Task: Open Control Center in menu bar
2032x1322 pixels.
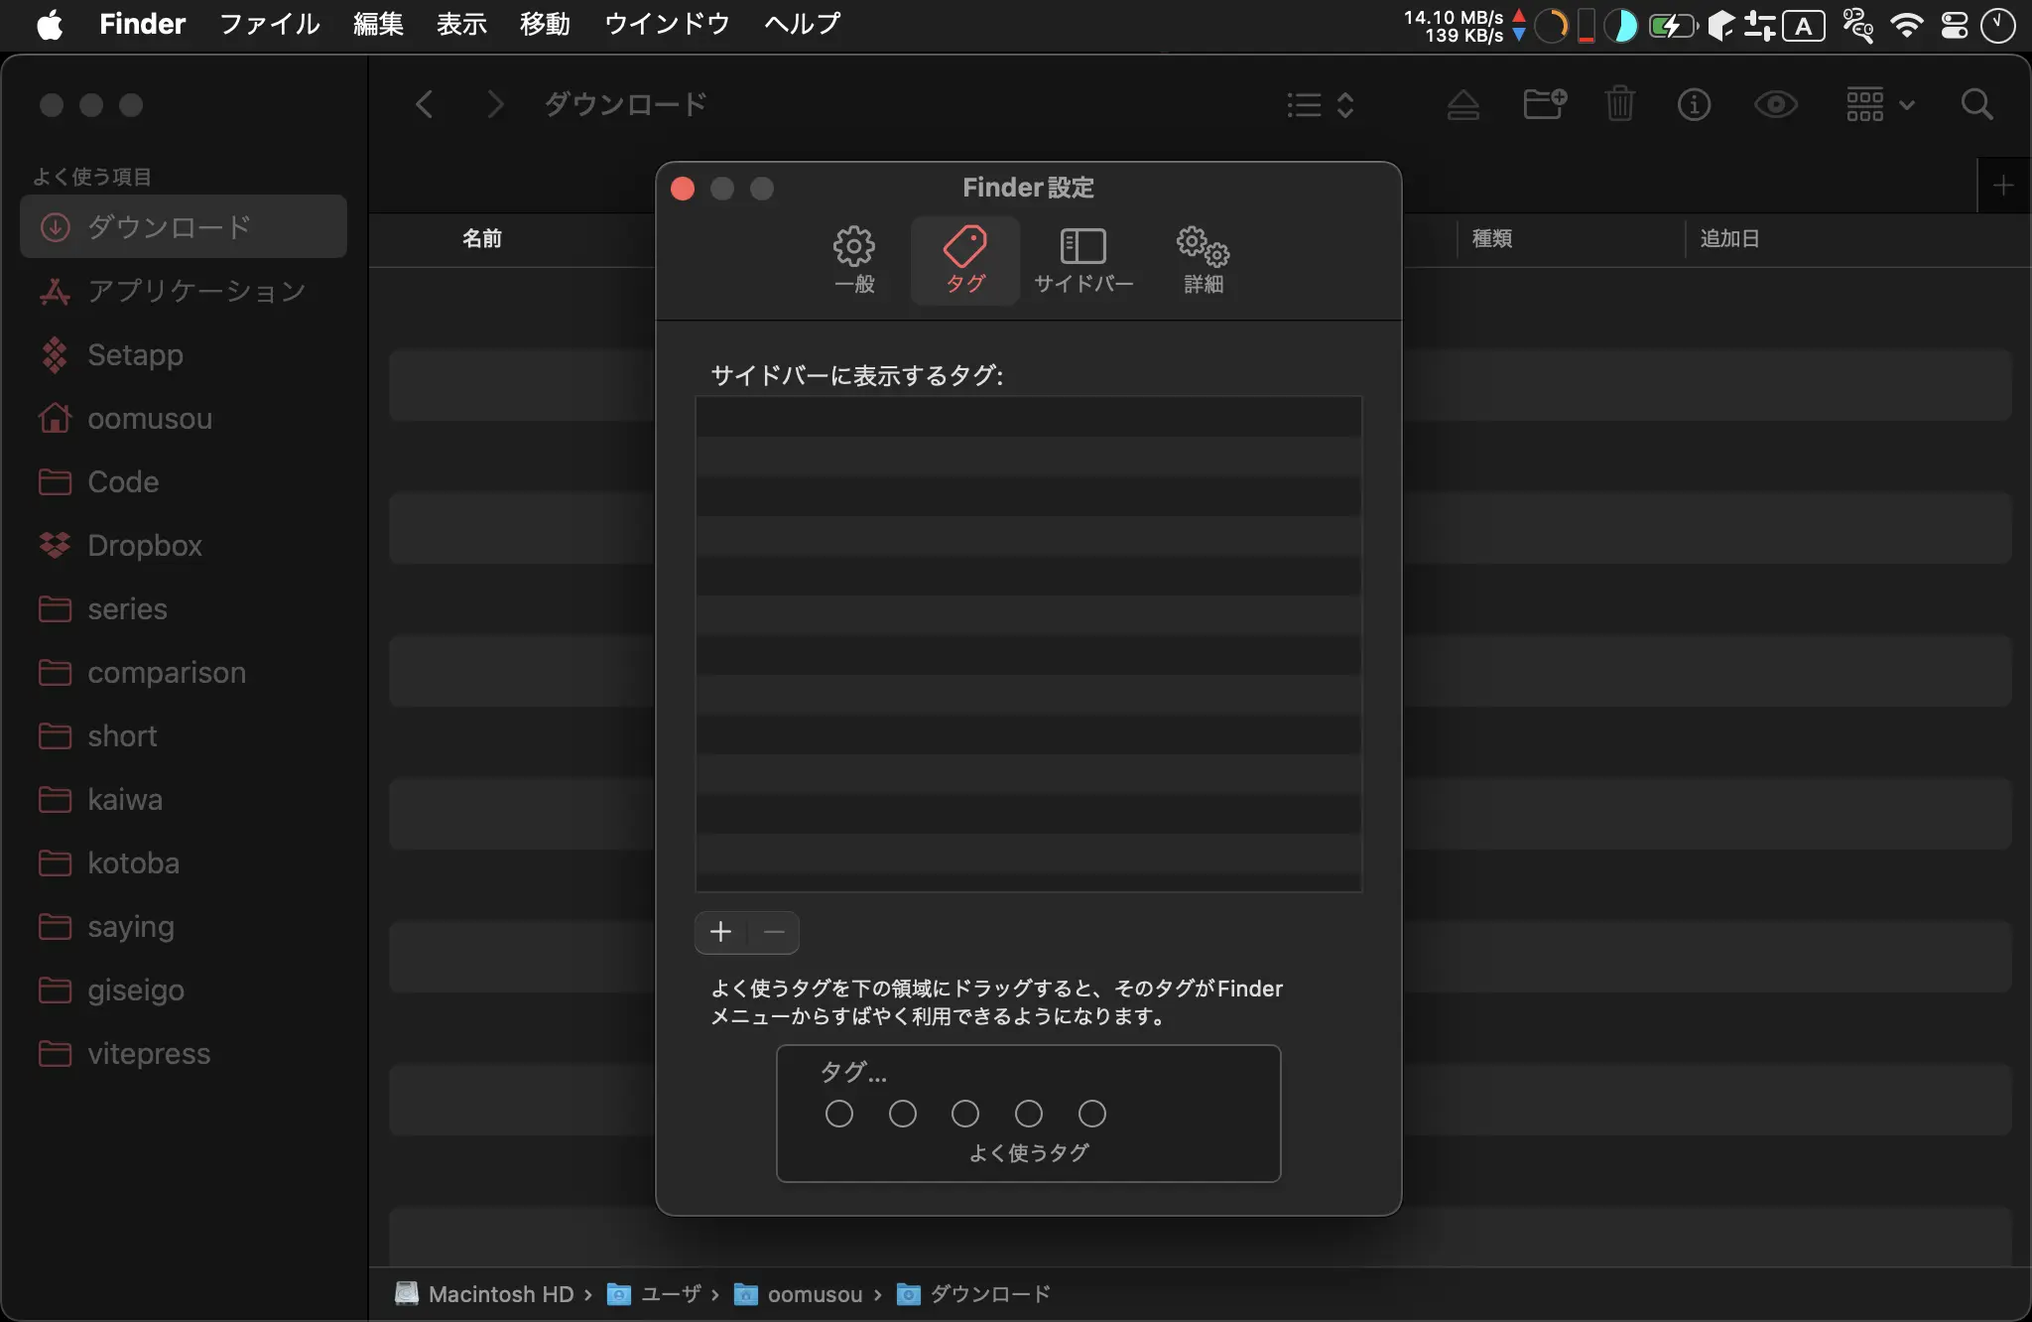Action: 1955,25
